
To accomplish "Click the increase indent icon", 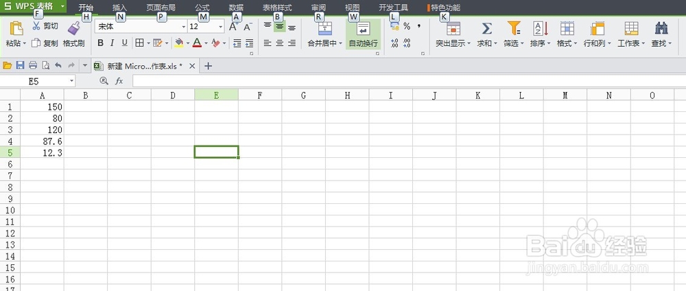I will [250, 43].
